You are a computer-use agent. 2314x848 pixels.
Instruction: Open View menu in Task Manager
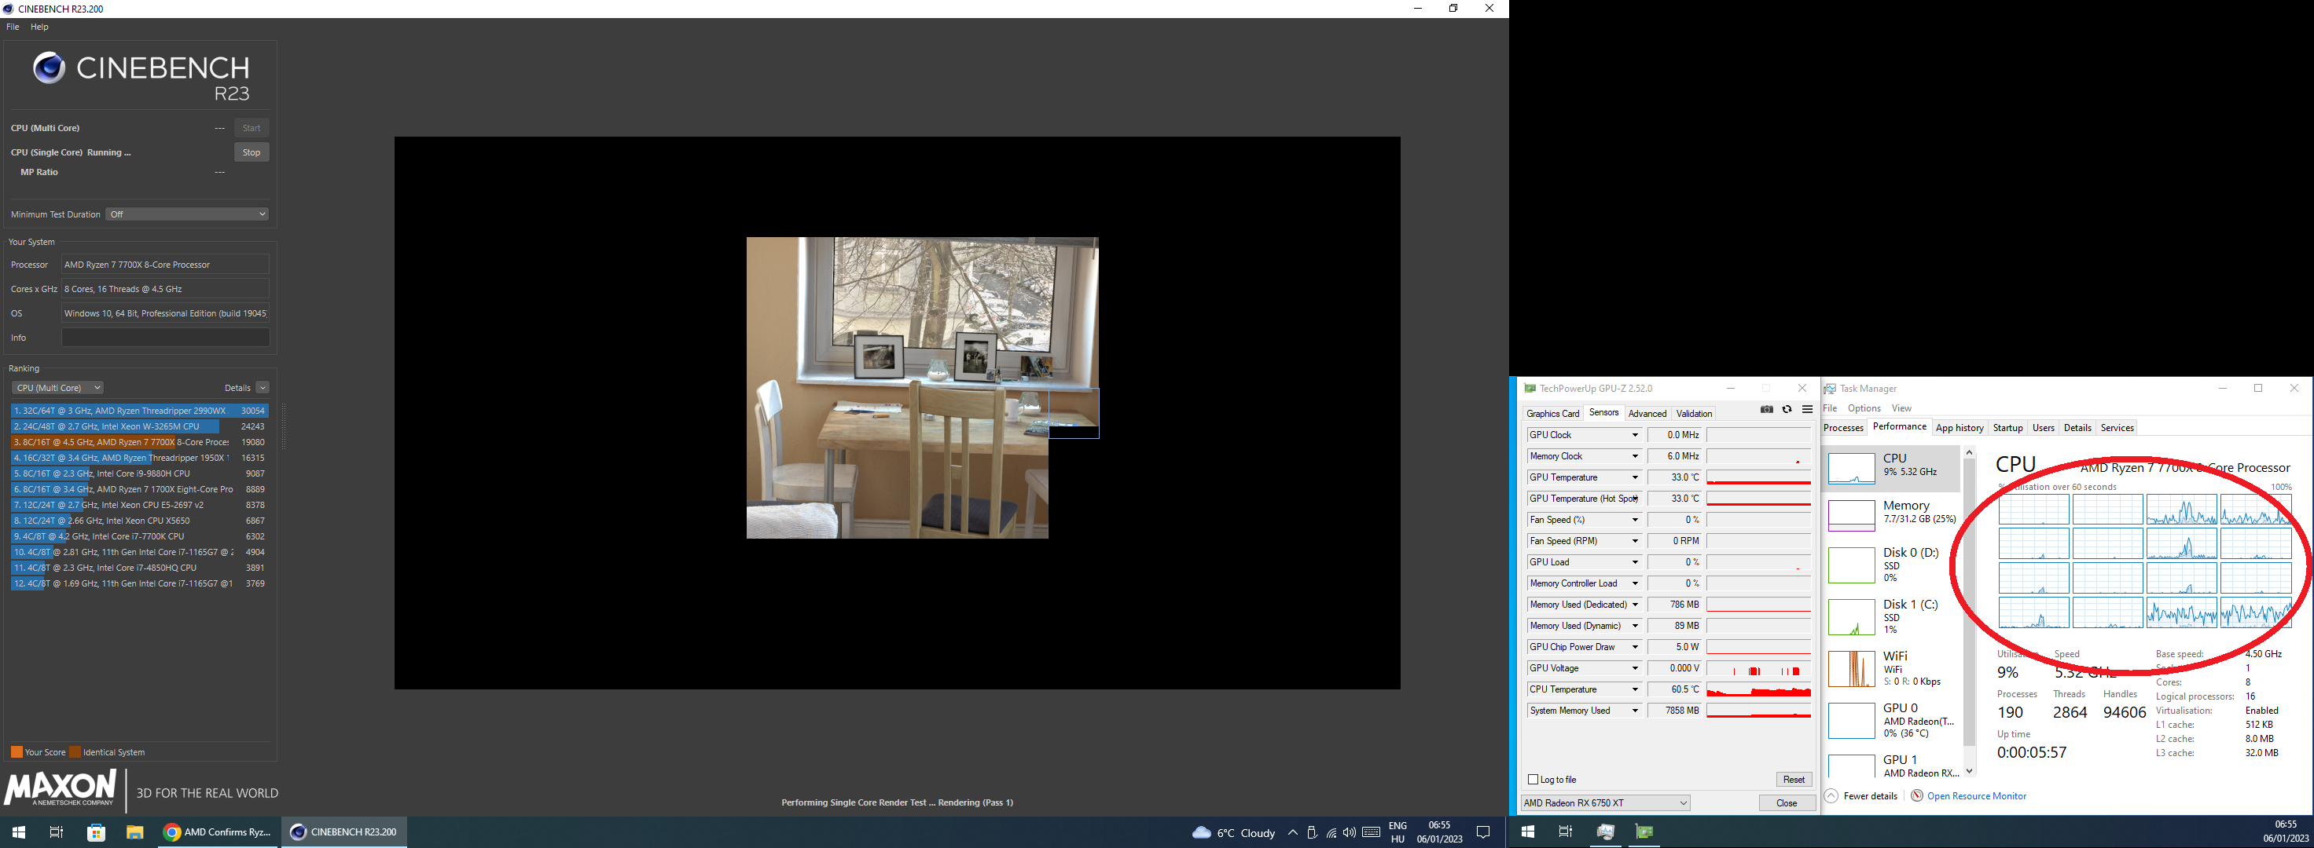1901,408
